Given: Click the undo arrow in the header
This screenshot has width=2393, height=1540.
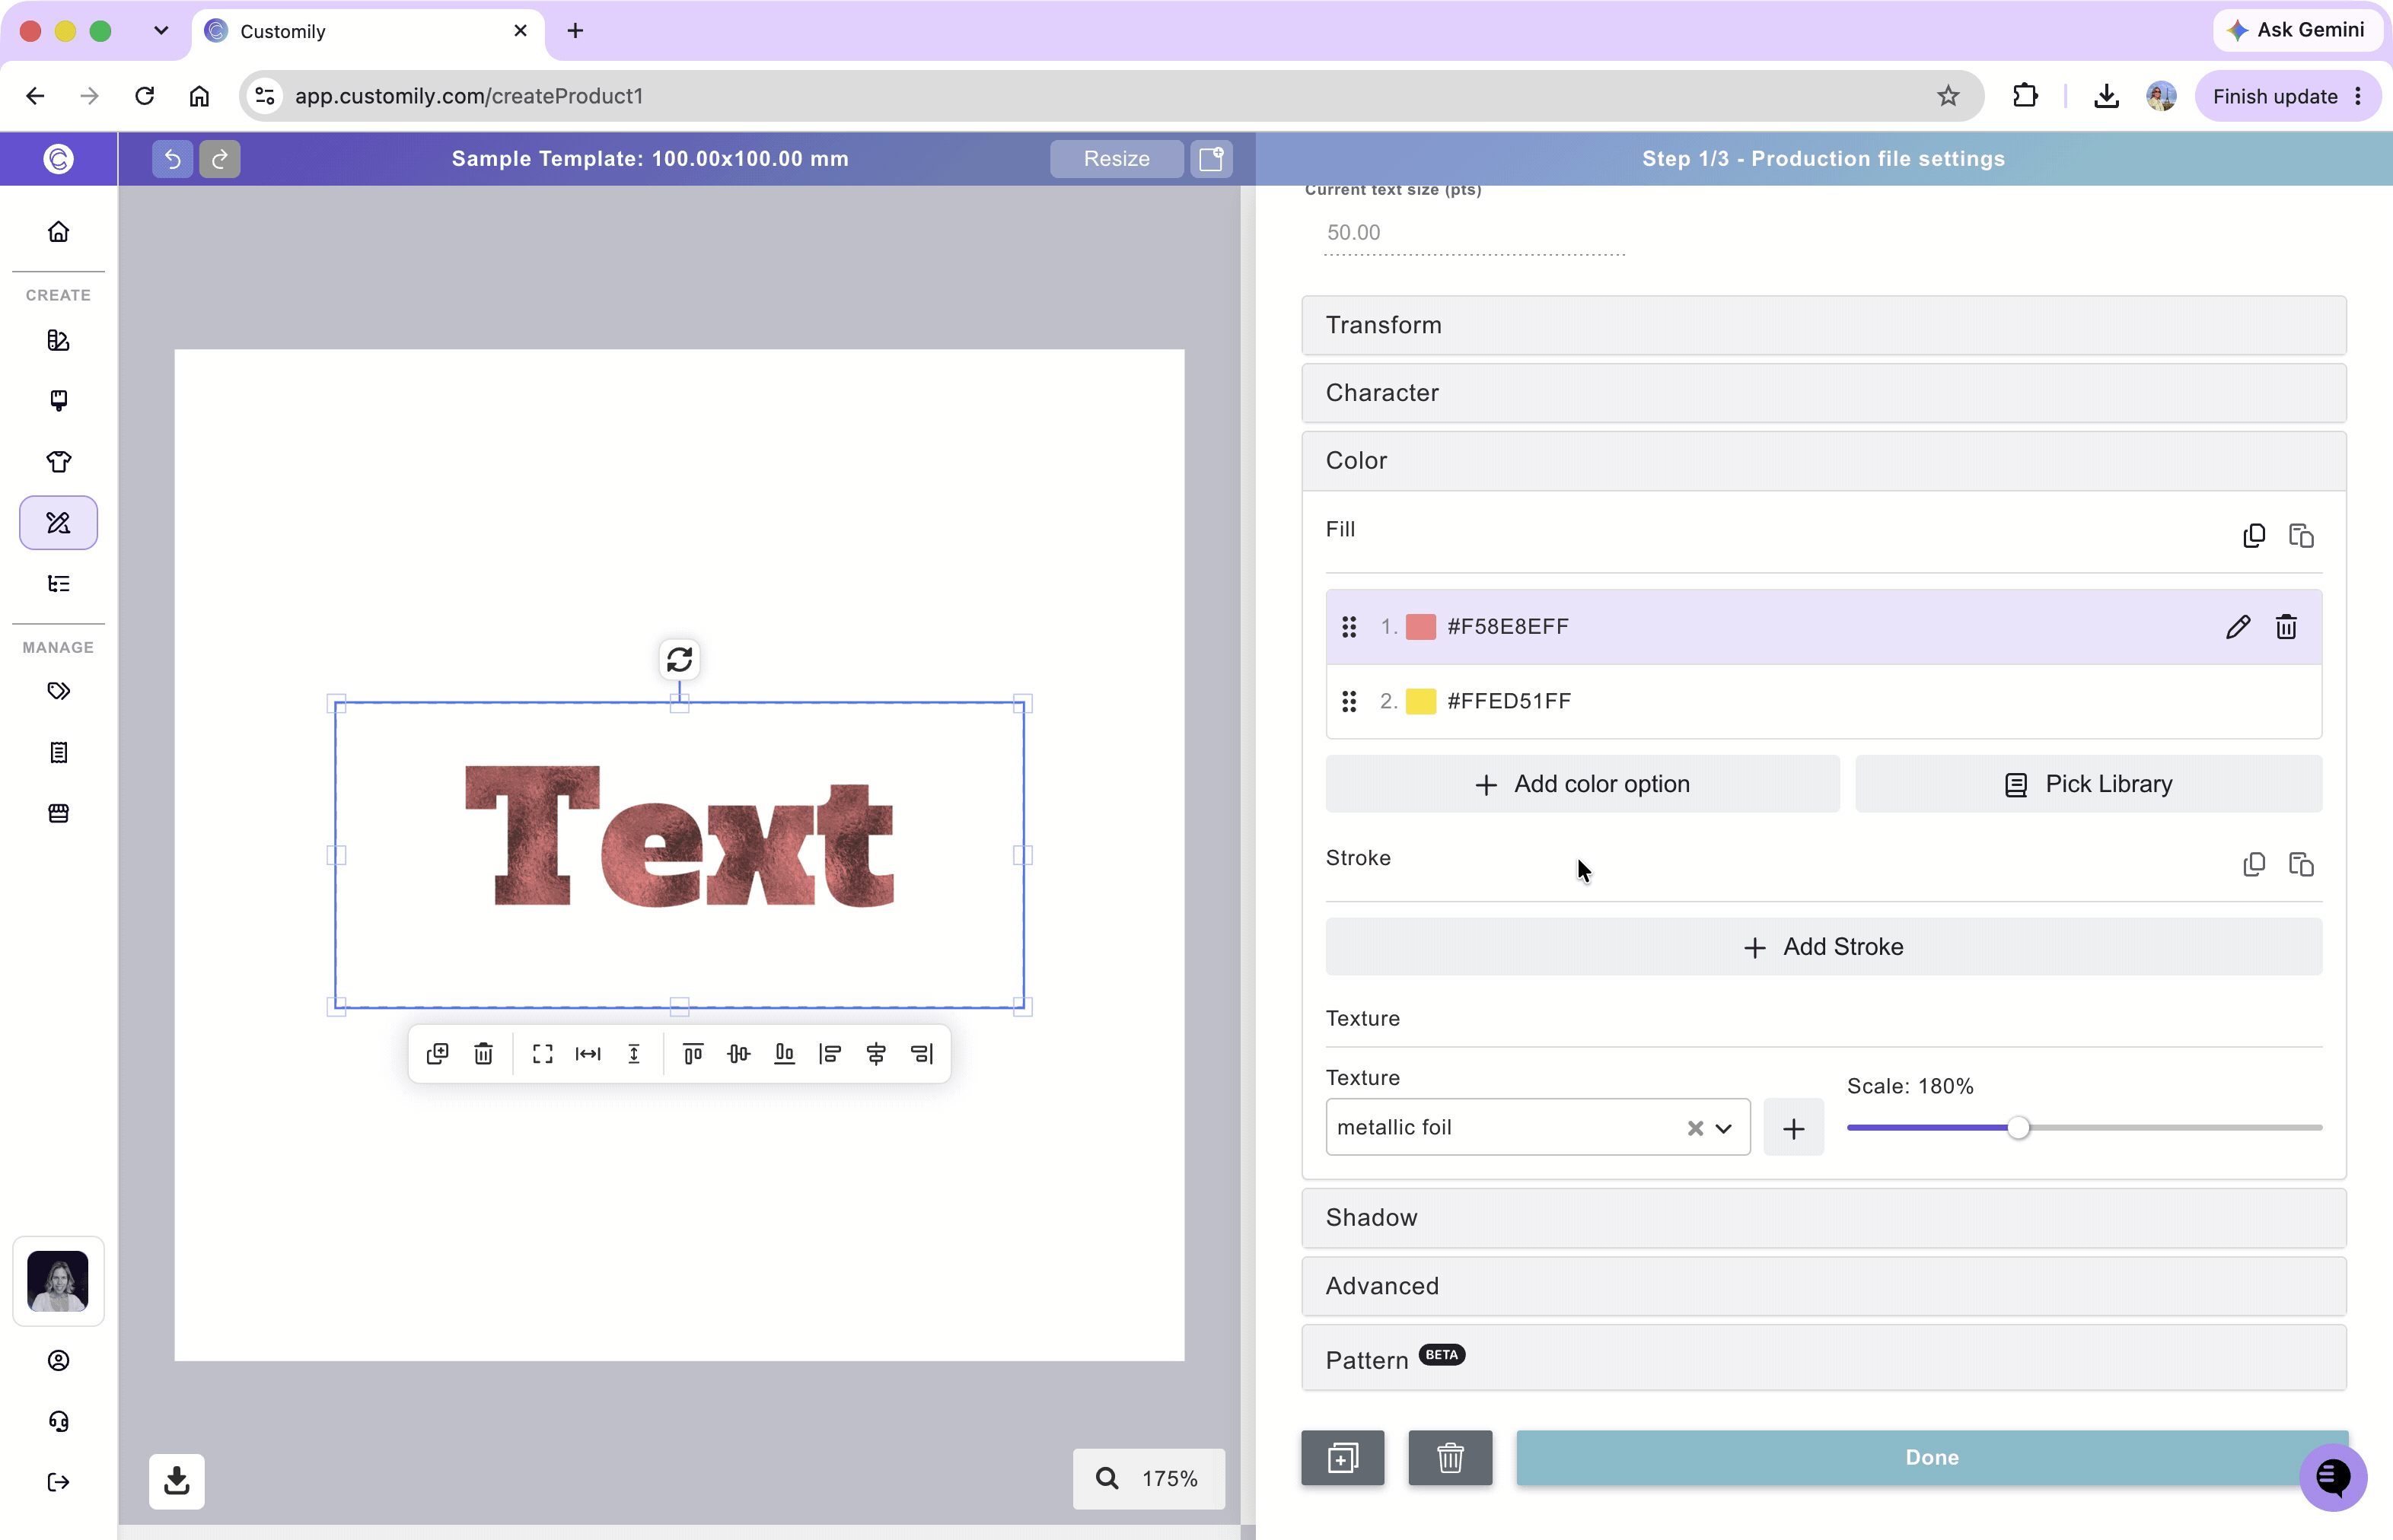Looking at the screenshot, I should [x=172, y=158].
